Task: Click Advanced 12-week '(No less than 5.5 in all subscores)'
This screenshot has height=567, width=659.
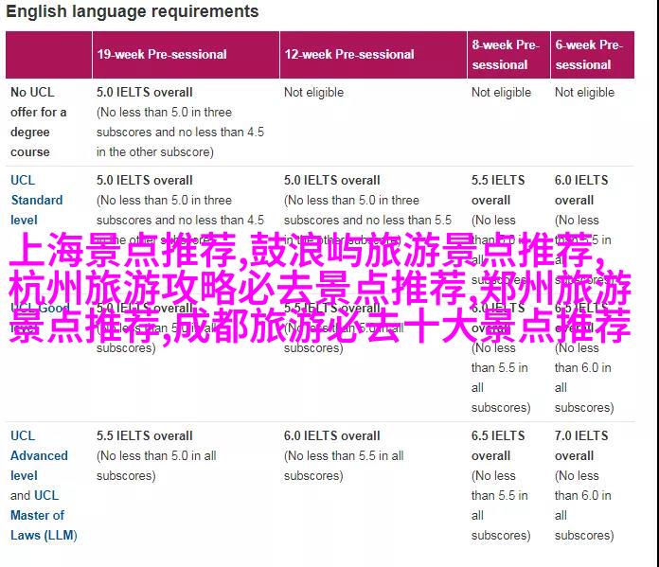Action: coord(344,466)
